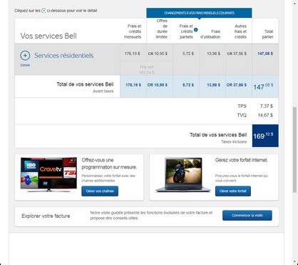
Task: Click the Taxes incluses label
Action: pos(234,141)
